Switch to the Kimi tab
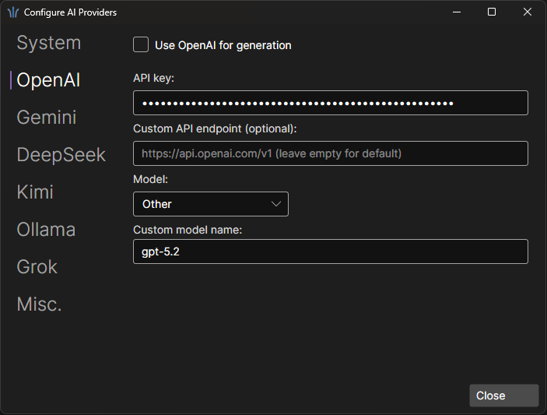Viewport: 547px width, 415px height. coord(35,192)
